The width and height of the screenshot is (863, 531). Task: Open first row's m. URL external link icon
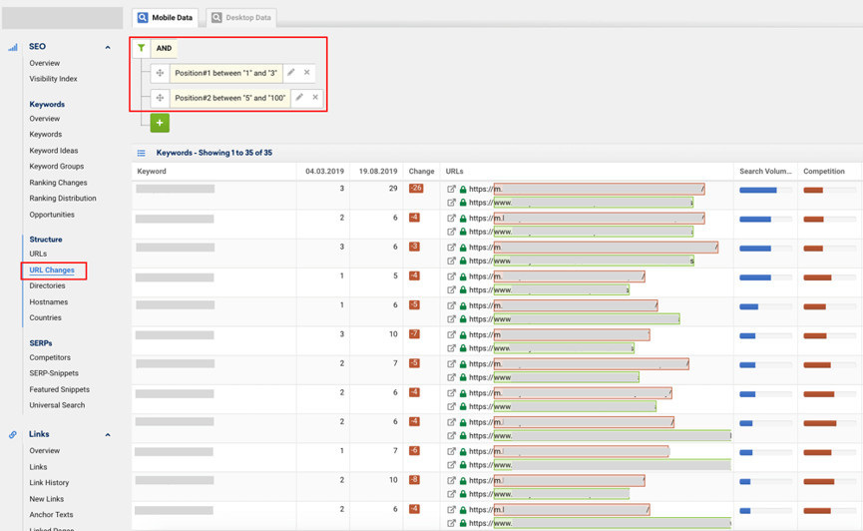coord(452,189)
